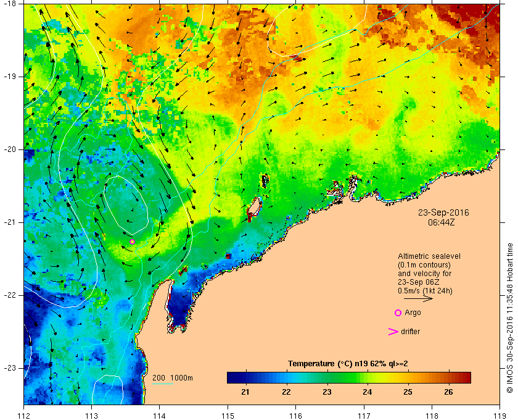Click the '200 1000m' depth label

click(173, 378)
